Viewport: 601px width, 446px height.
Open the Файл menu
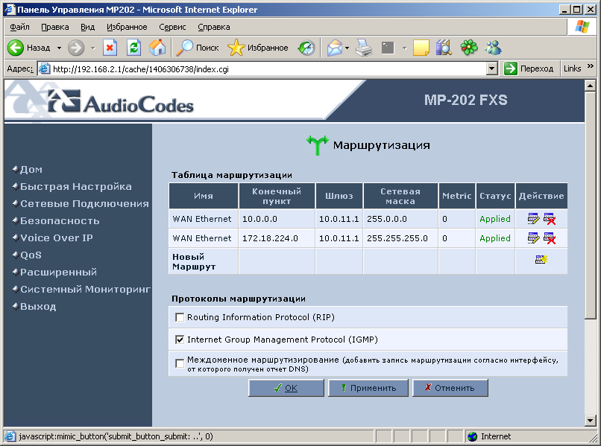click(19, 28)
